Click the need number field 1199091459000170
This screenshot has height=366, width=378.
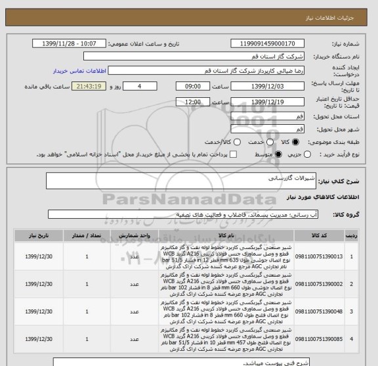click(267, 44)
